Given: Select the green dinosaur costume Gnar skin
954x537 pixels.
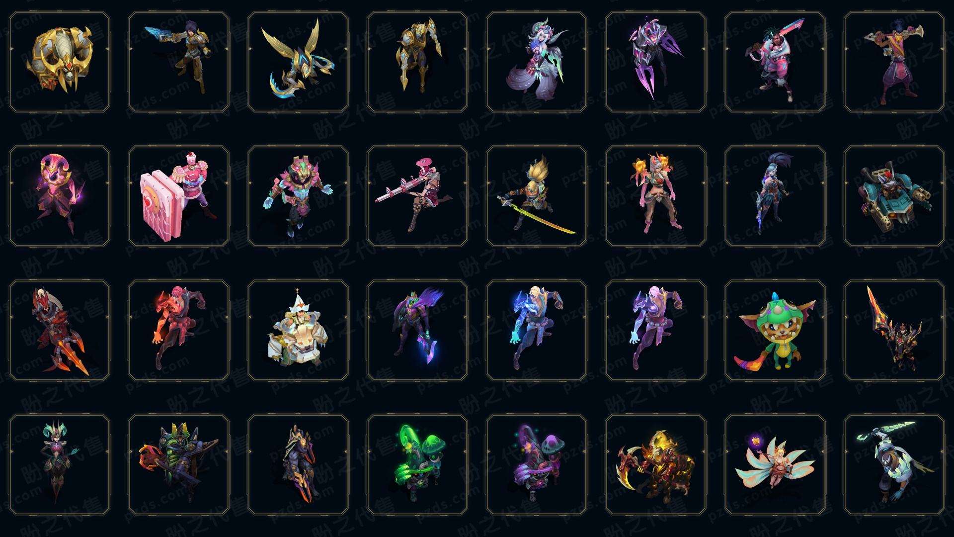Looking at the screenshot, I should (775, 331).
